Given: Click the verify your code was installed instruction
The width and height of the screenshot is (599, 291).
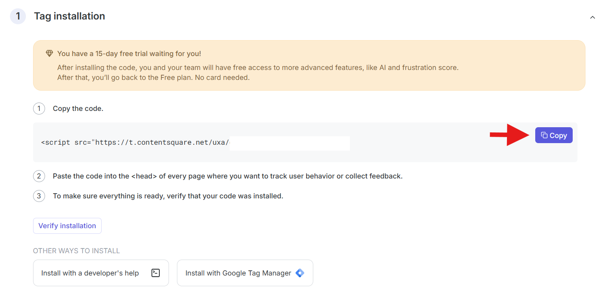Looking at the screenshot, I should coord(168,196).
